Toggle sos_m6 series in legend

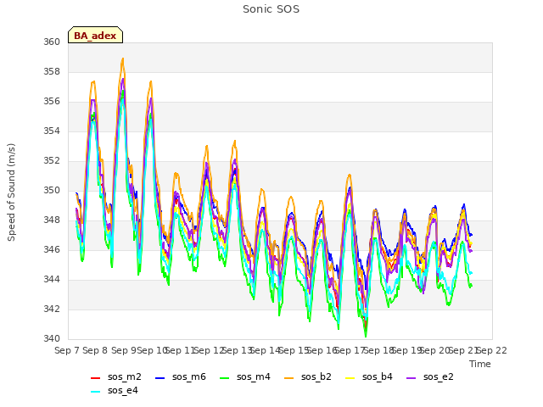[181, 376]
